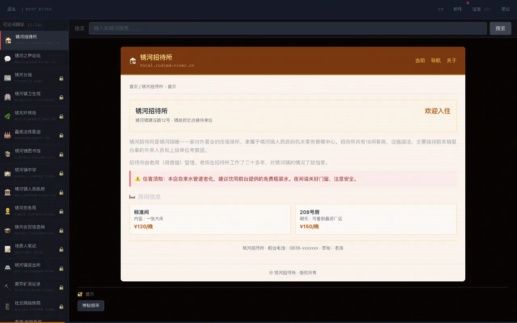Click the 欢迎入住 text
The height and width of the screenshot is (323, 517).
tap(437, 111)
